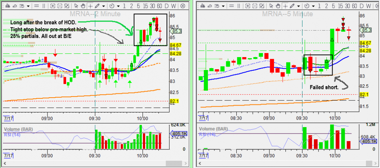Screen dimensions: 380x168
Task: Select the pointer arrow tool in left chart
Action: coord(76,6)
